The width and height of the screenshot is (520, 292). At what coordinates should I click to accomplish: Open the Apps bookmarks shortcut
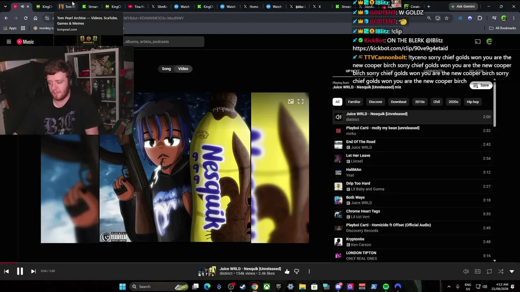[10, 28]
